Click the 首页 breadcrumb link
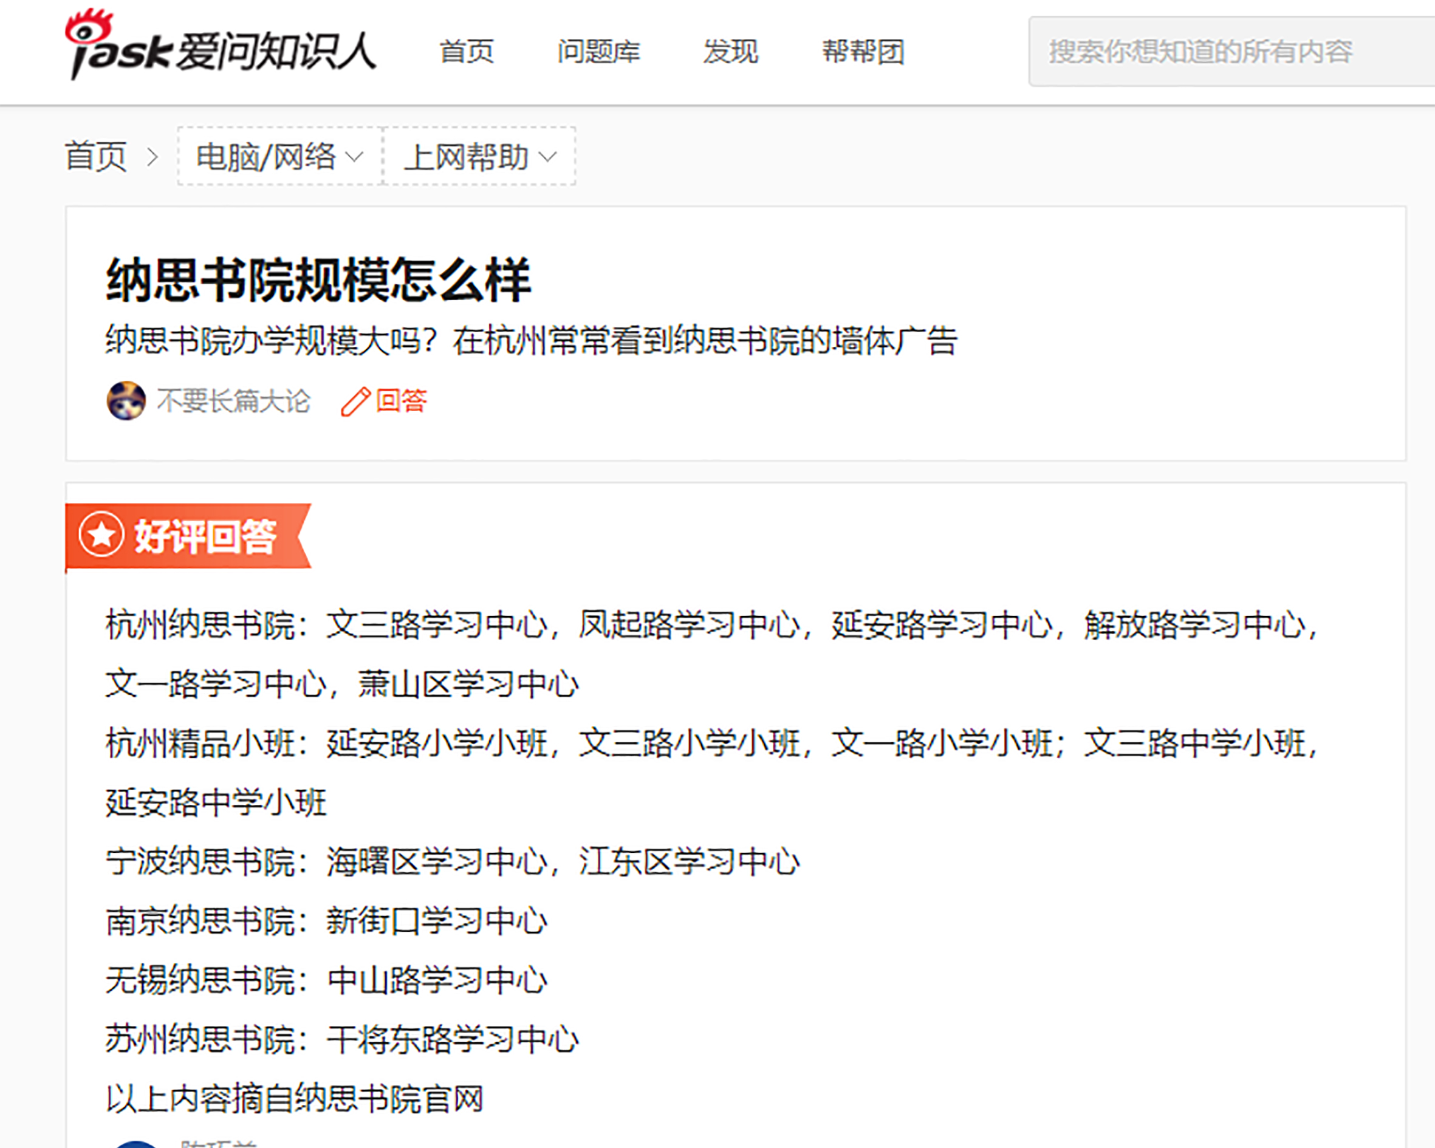 [x=96, y=156]
